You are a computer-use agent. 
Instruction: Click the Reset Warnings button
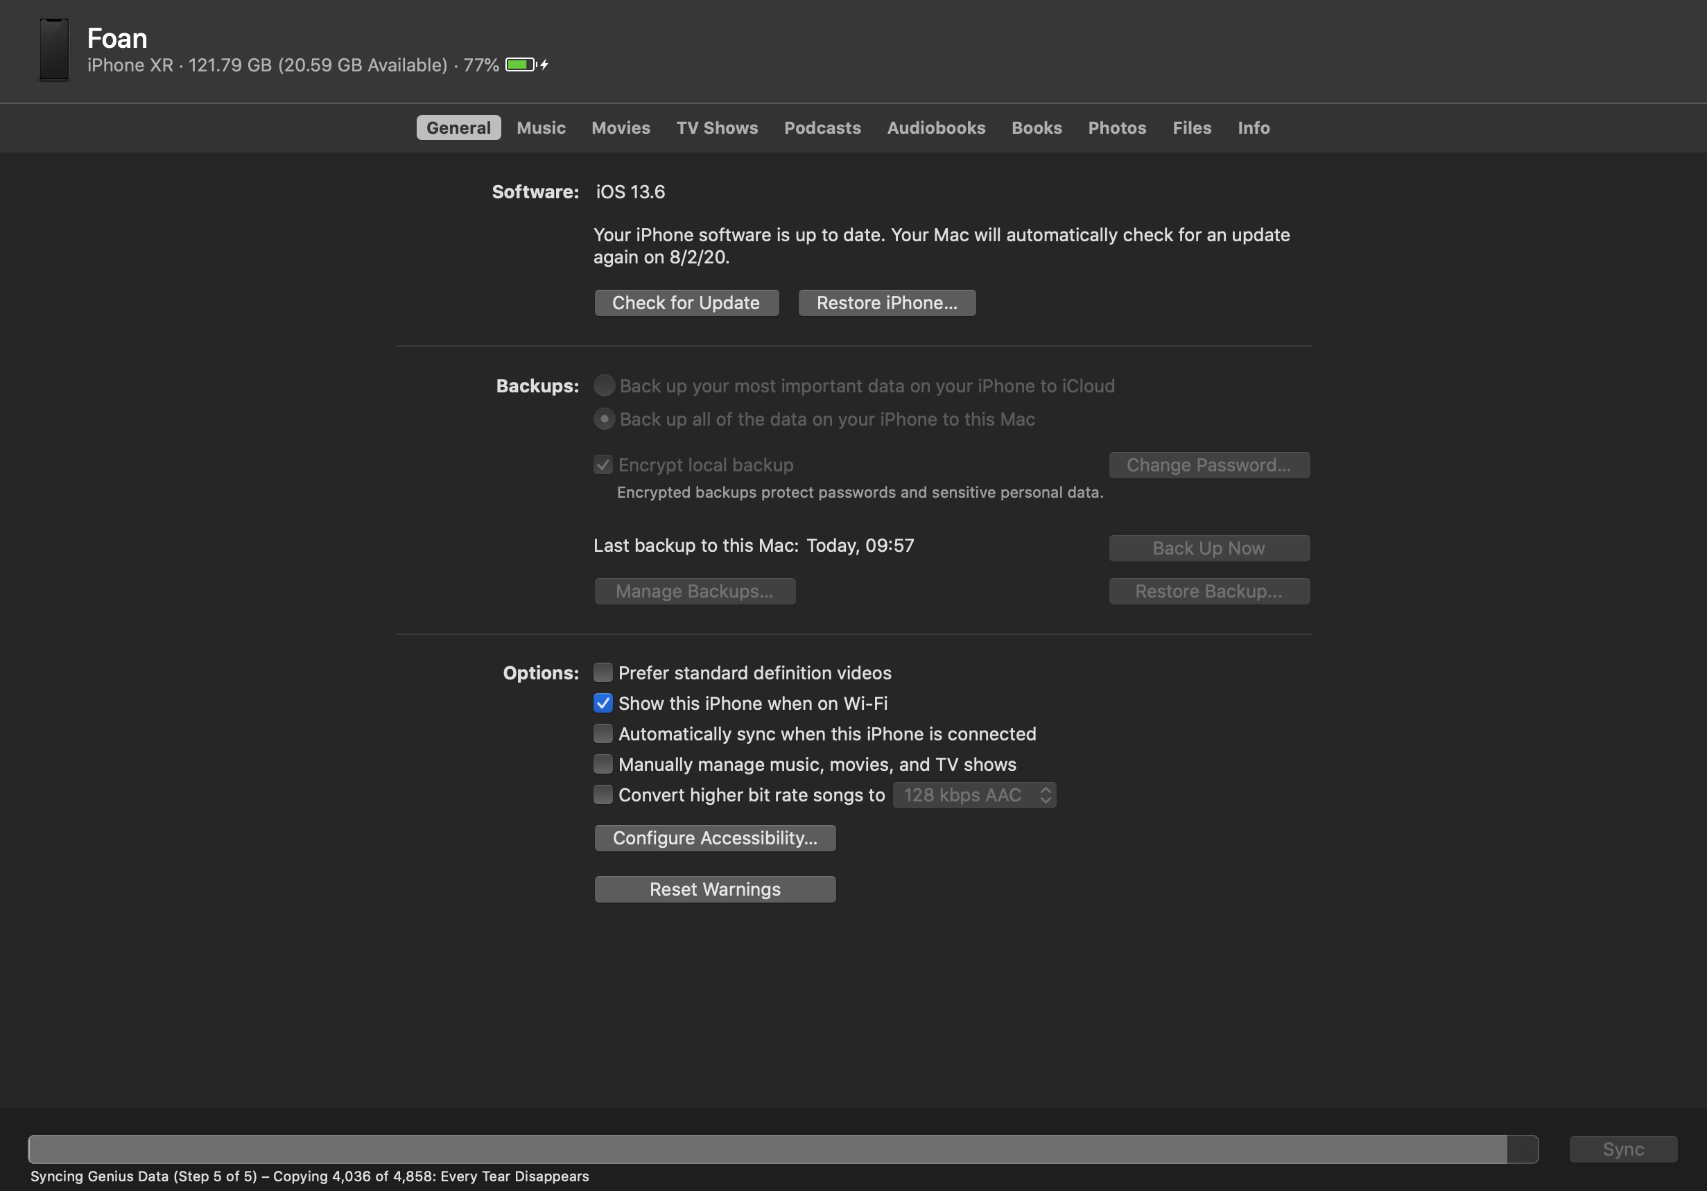(x=714, y=889)
